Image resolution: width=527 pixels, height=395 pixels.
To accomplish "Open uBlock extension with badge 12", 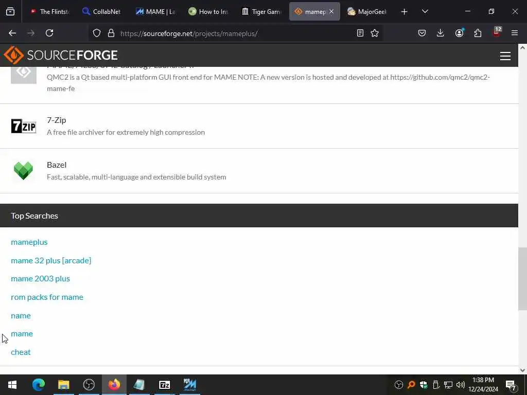I will coord(497,32).
